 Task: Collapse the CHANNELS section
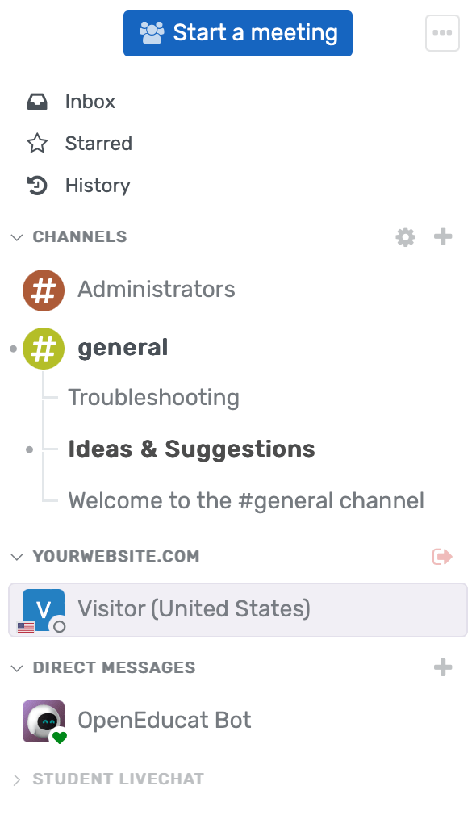(16, 236)
